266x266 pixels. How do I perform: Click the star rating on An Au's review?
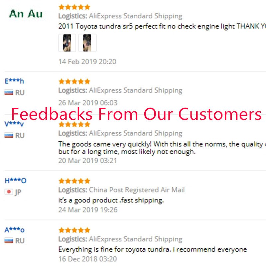(74, 7)
